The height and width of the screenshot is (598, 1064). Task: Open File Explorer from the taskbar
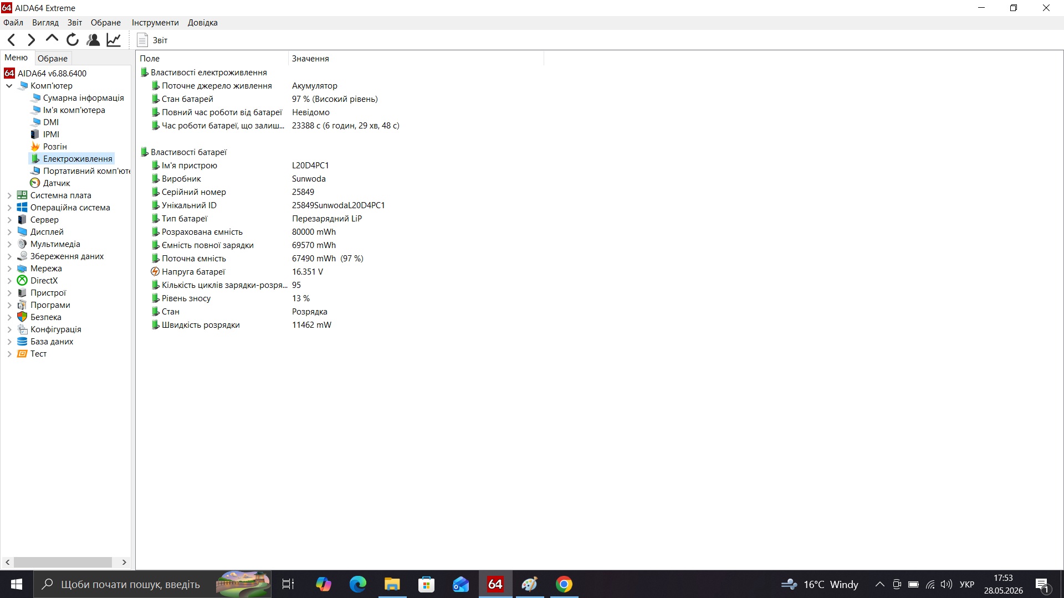(x=392, y=584)
